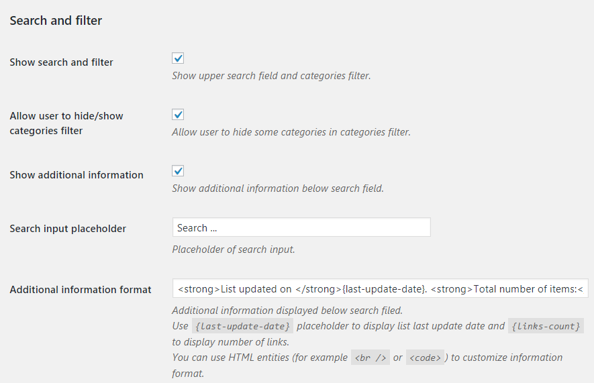
Task: Toggle the Show search and filter checkbox
Action: click(178, 58)
